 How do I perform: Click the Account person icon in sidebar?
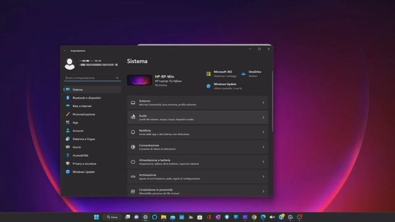68,131
